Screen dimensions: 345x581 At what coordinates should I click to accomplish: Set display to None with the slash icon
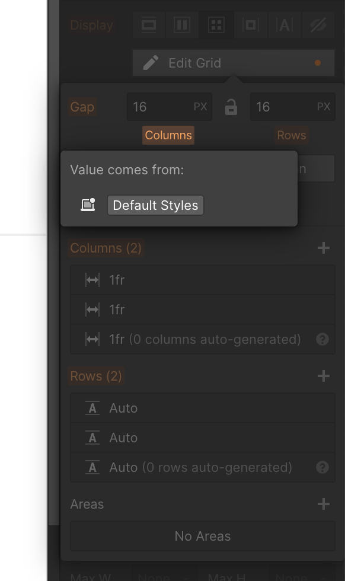point(318,25)
